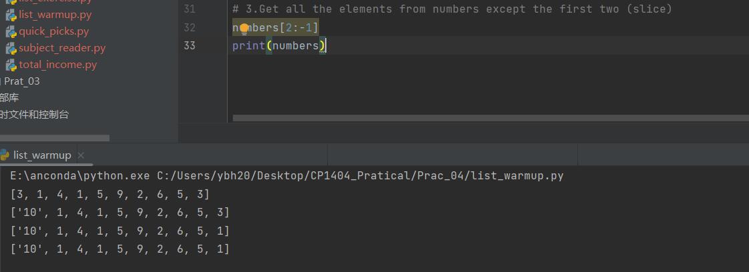Image resolution: width=749 pixels, height=272 pixels.
Task: Click the intention lightbulb on line 32
Action: coord(244,28)
